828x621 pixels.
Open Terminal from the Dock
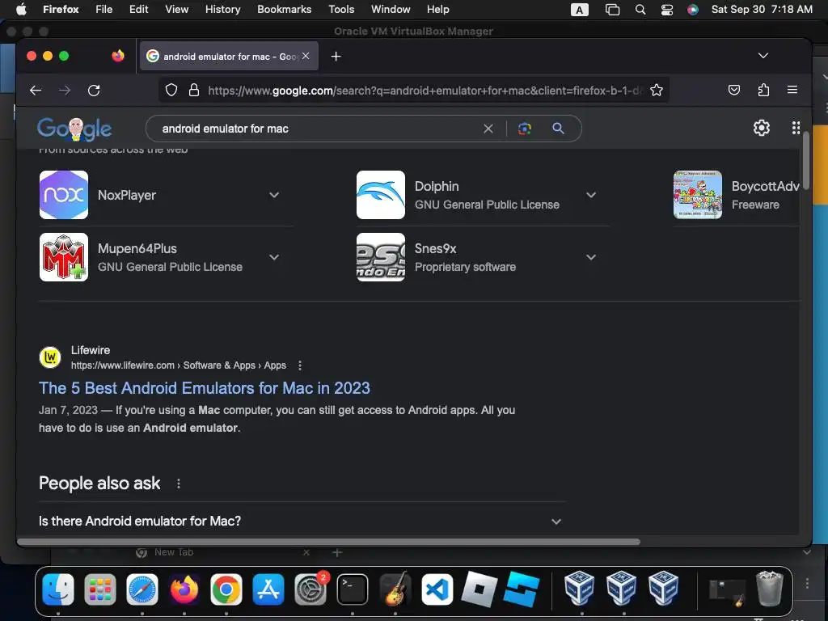(353, 589)
